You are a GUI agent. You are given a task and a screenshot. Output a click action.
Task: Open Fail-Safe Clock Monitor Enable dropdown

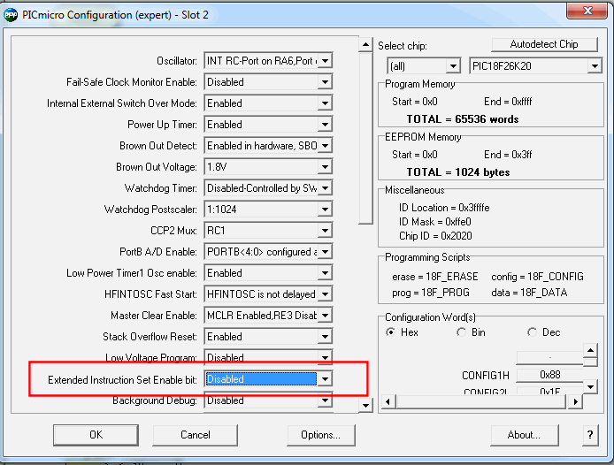click(268, 82)
